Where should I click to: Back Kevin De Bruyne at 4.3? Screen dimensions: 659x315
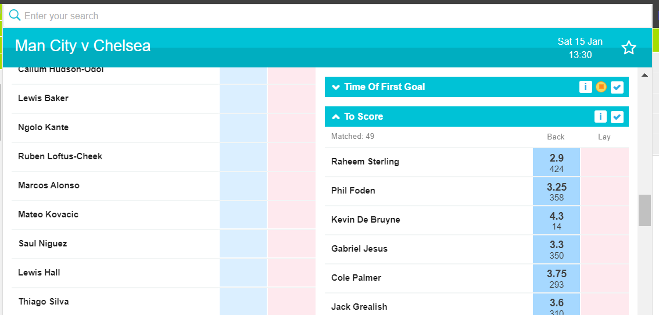coord(557,220)
